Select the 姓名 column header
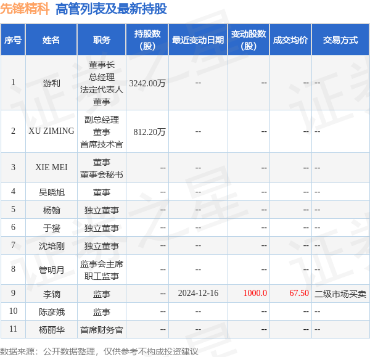The width and height of the screenshot is (370, 357). pos(51,39)
